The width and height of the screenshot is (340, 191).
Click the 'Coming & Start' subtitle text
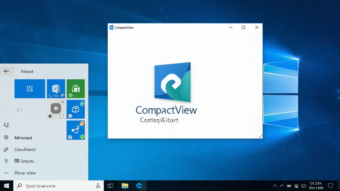[159, 120]
